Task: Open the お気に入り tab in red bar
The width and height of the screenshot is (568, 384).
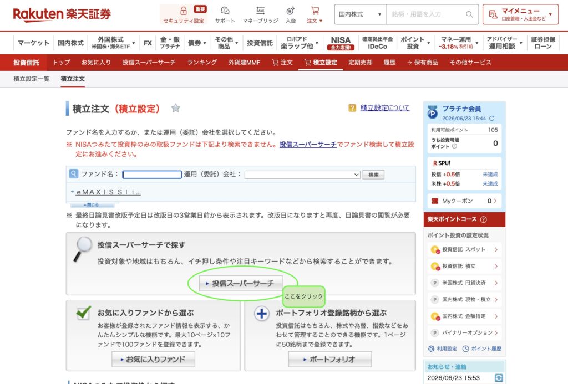Action: coord(96,62)
